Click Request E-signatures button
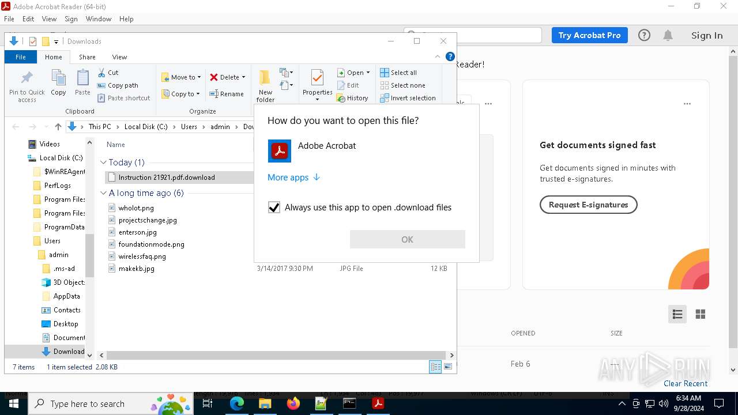The height and width of the screenshot is (415, 738). coord(589,205)
